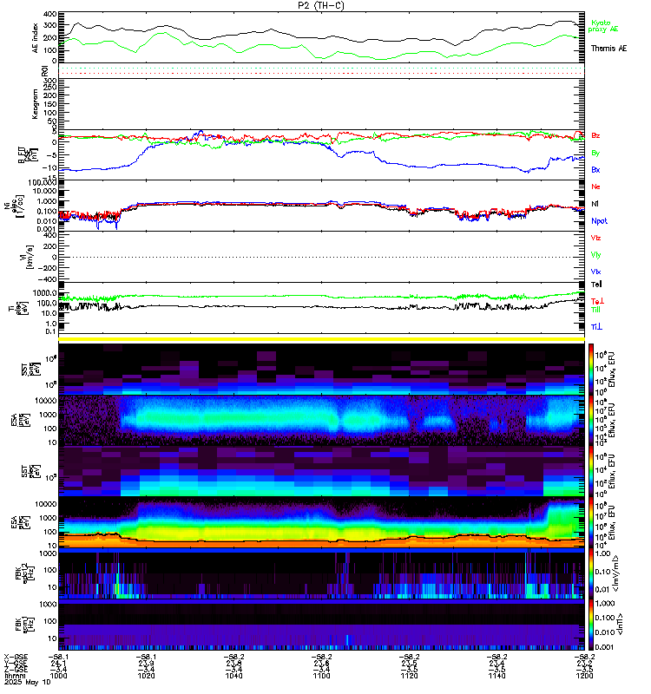Click the plot title P2 (TH-C)
The image size is (651, 694).
(x=320, y=5)
